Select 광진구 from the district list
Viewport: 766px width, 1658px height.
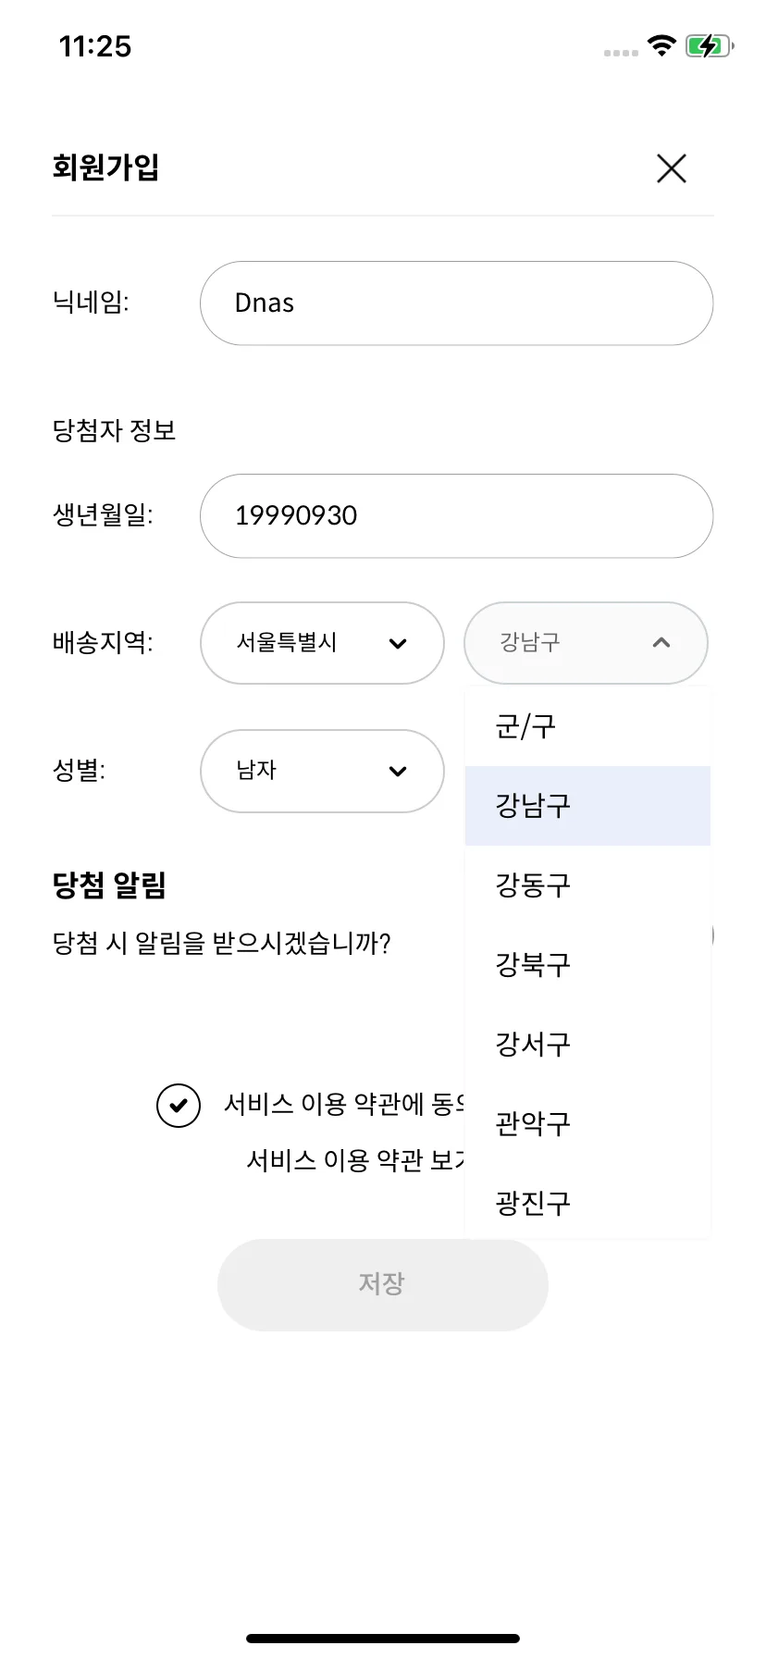(x=587, y=1203)
